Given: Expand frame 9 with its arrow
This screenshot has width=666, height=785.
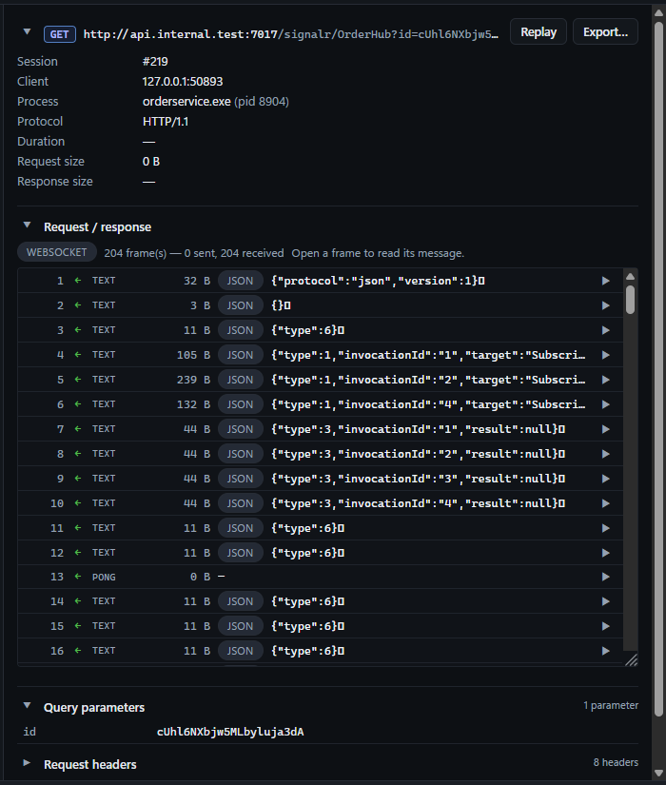Looking at the screenshot, I should [x=605, y=480].
